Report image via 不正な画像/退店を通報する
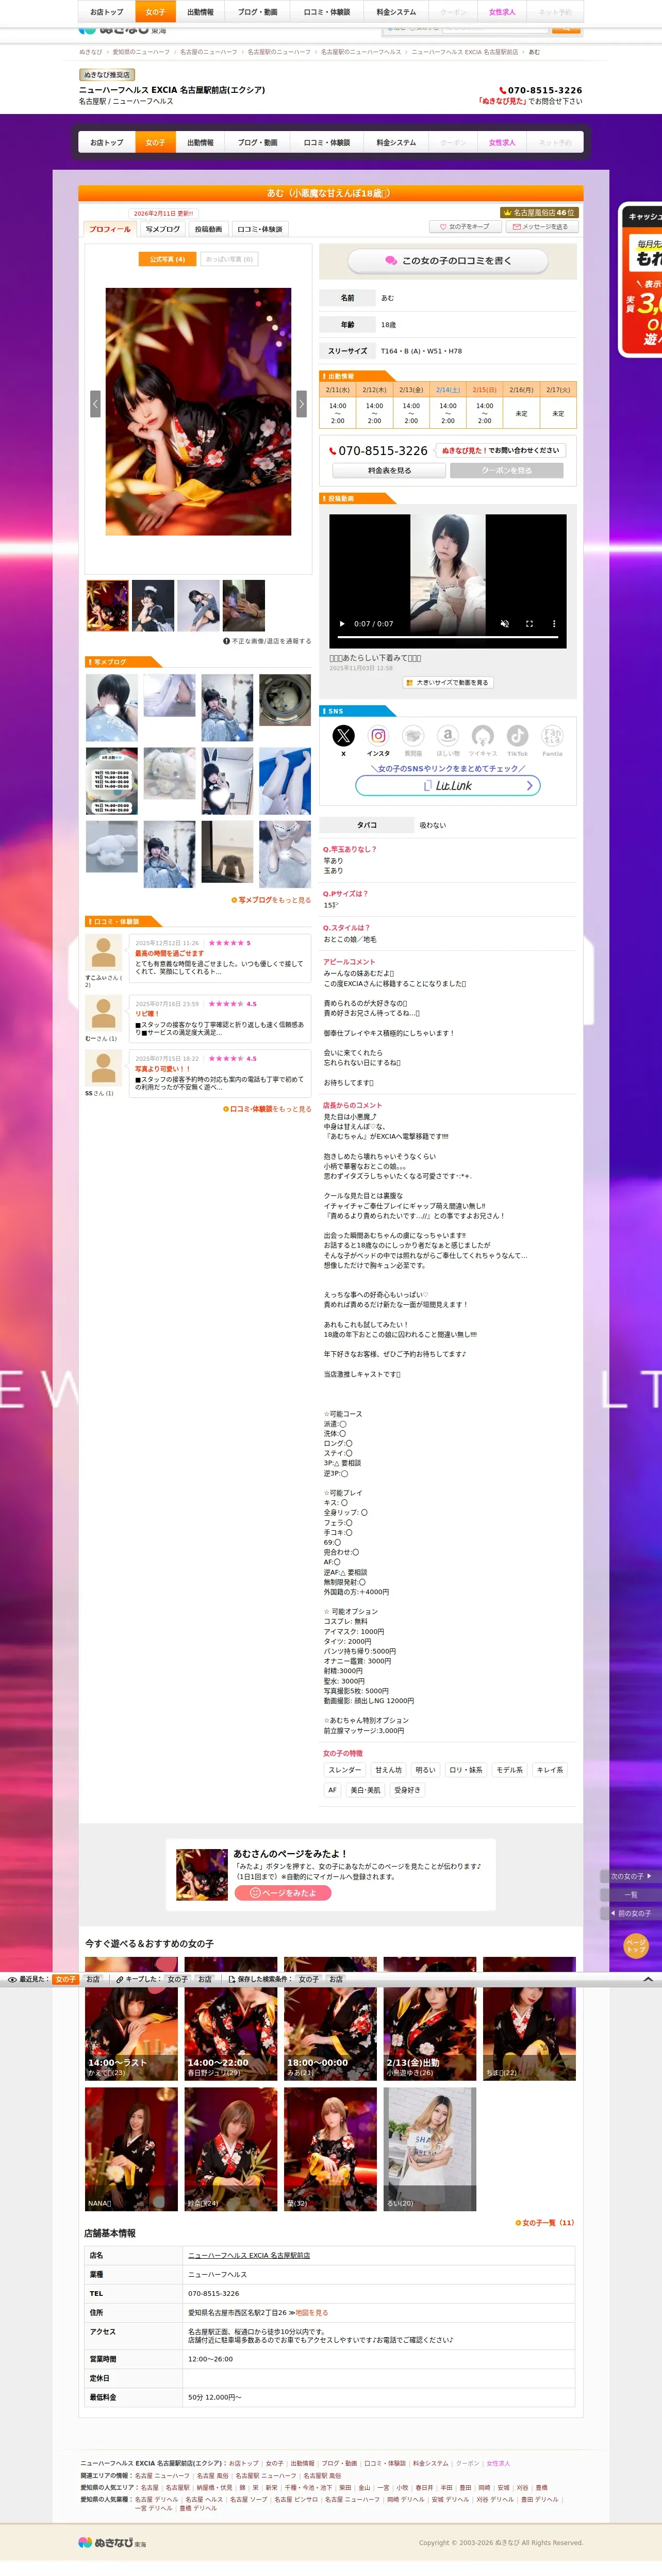 [x=267, y=641]
